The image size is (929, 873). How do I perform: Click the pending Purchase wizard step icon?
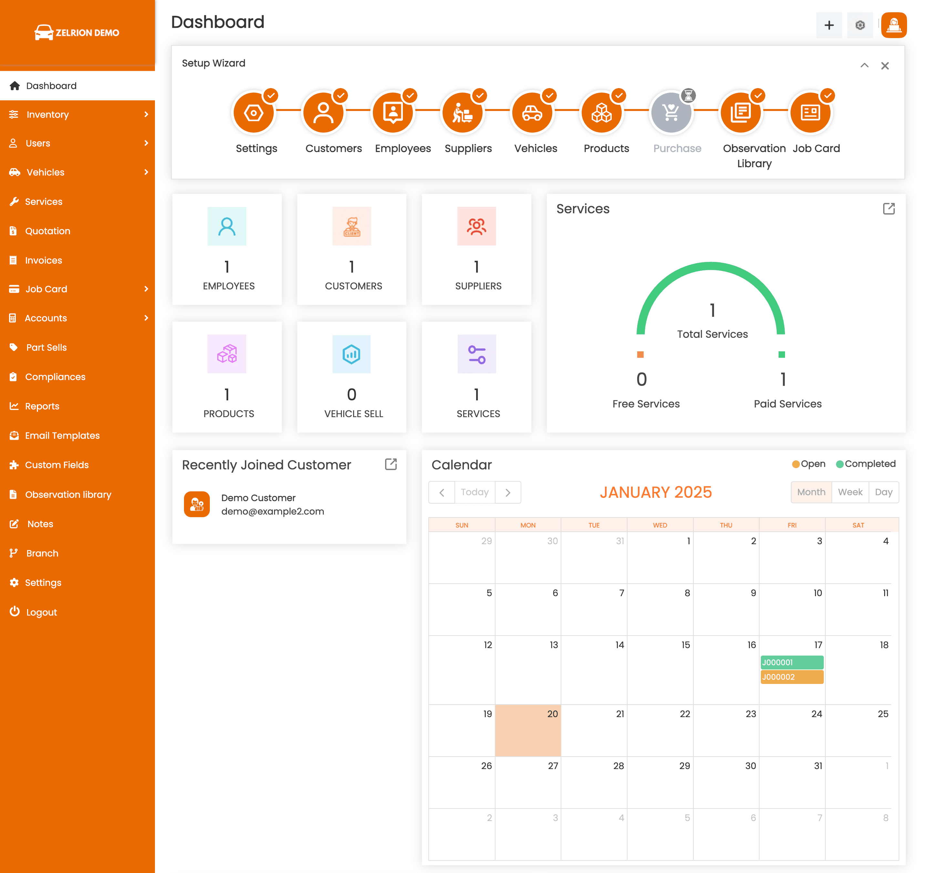[x=671, y=113]
